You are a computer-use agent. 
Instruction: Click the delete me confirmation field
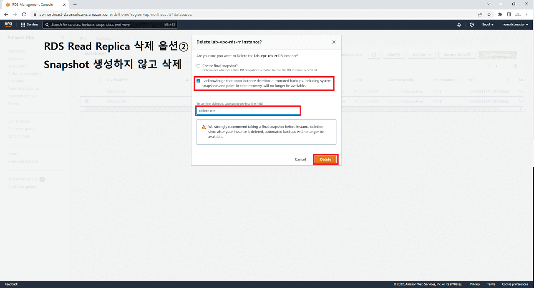(248, 111)
